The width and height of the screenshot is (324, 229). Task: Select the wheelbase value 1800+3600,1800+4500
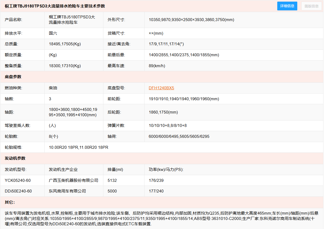[73, 112]
